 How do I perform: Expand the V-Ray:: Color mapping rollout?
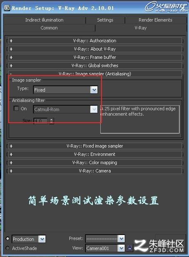[x=95, y=162]
